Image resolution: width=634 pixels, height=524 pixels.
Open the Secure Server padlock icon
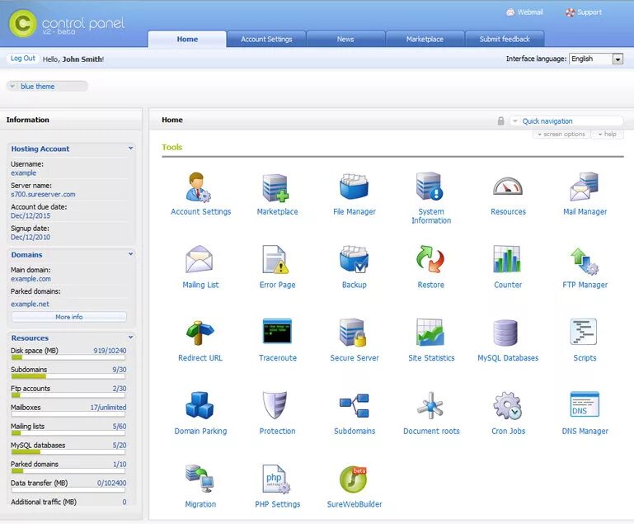tap(353, 333)
